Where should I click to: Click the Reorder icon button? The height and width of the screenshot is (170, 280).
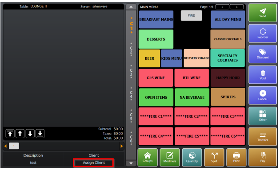[263, 34]
